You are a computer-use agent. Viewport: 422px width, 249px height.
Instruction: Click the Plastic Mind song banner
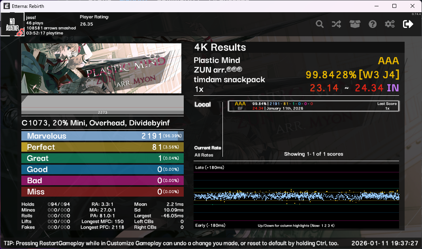101,68
